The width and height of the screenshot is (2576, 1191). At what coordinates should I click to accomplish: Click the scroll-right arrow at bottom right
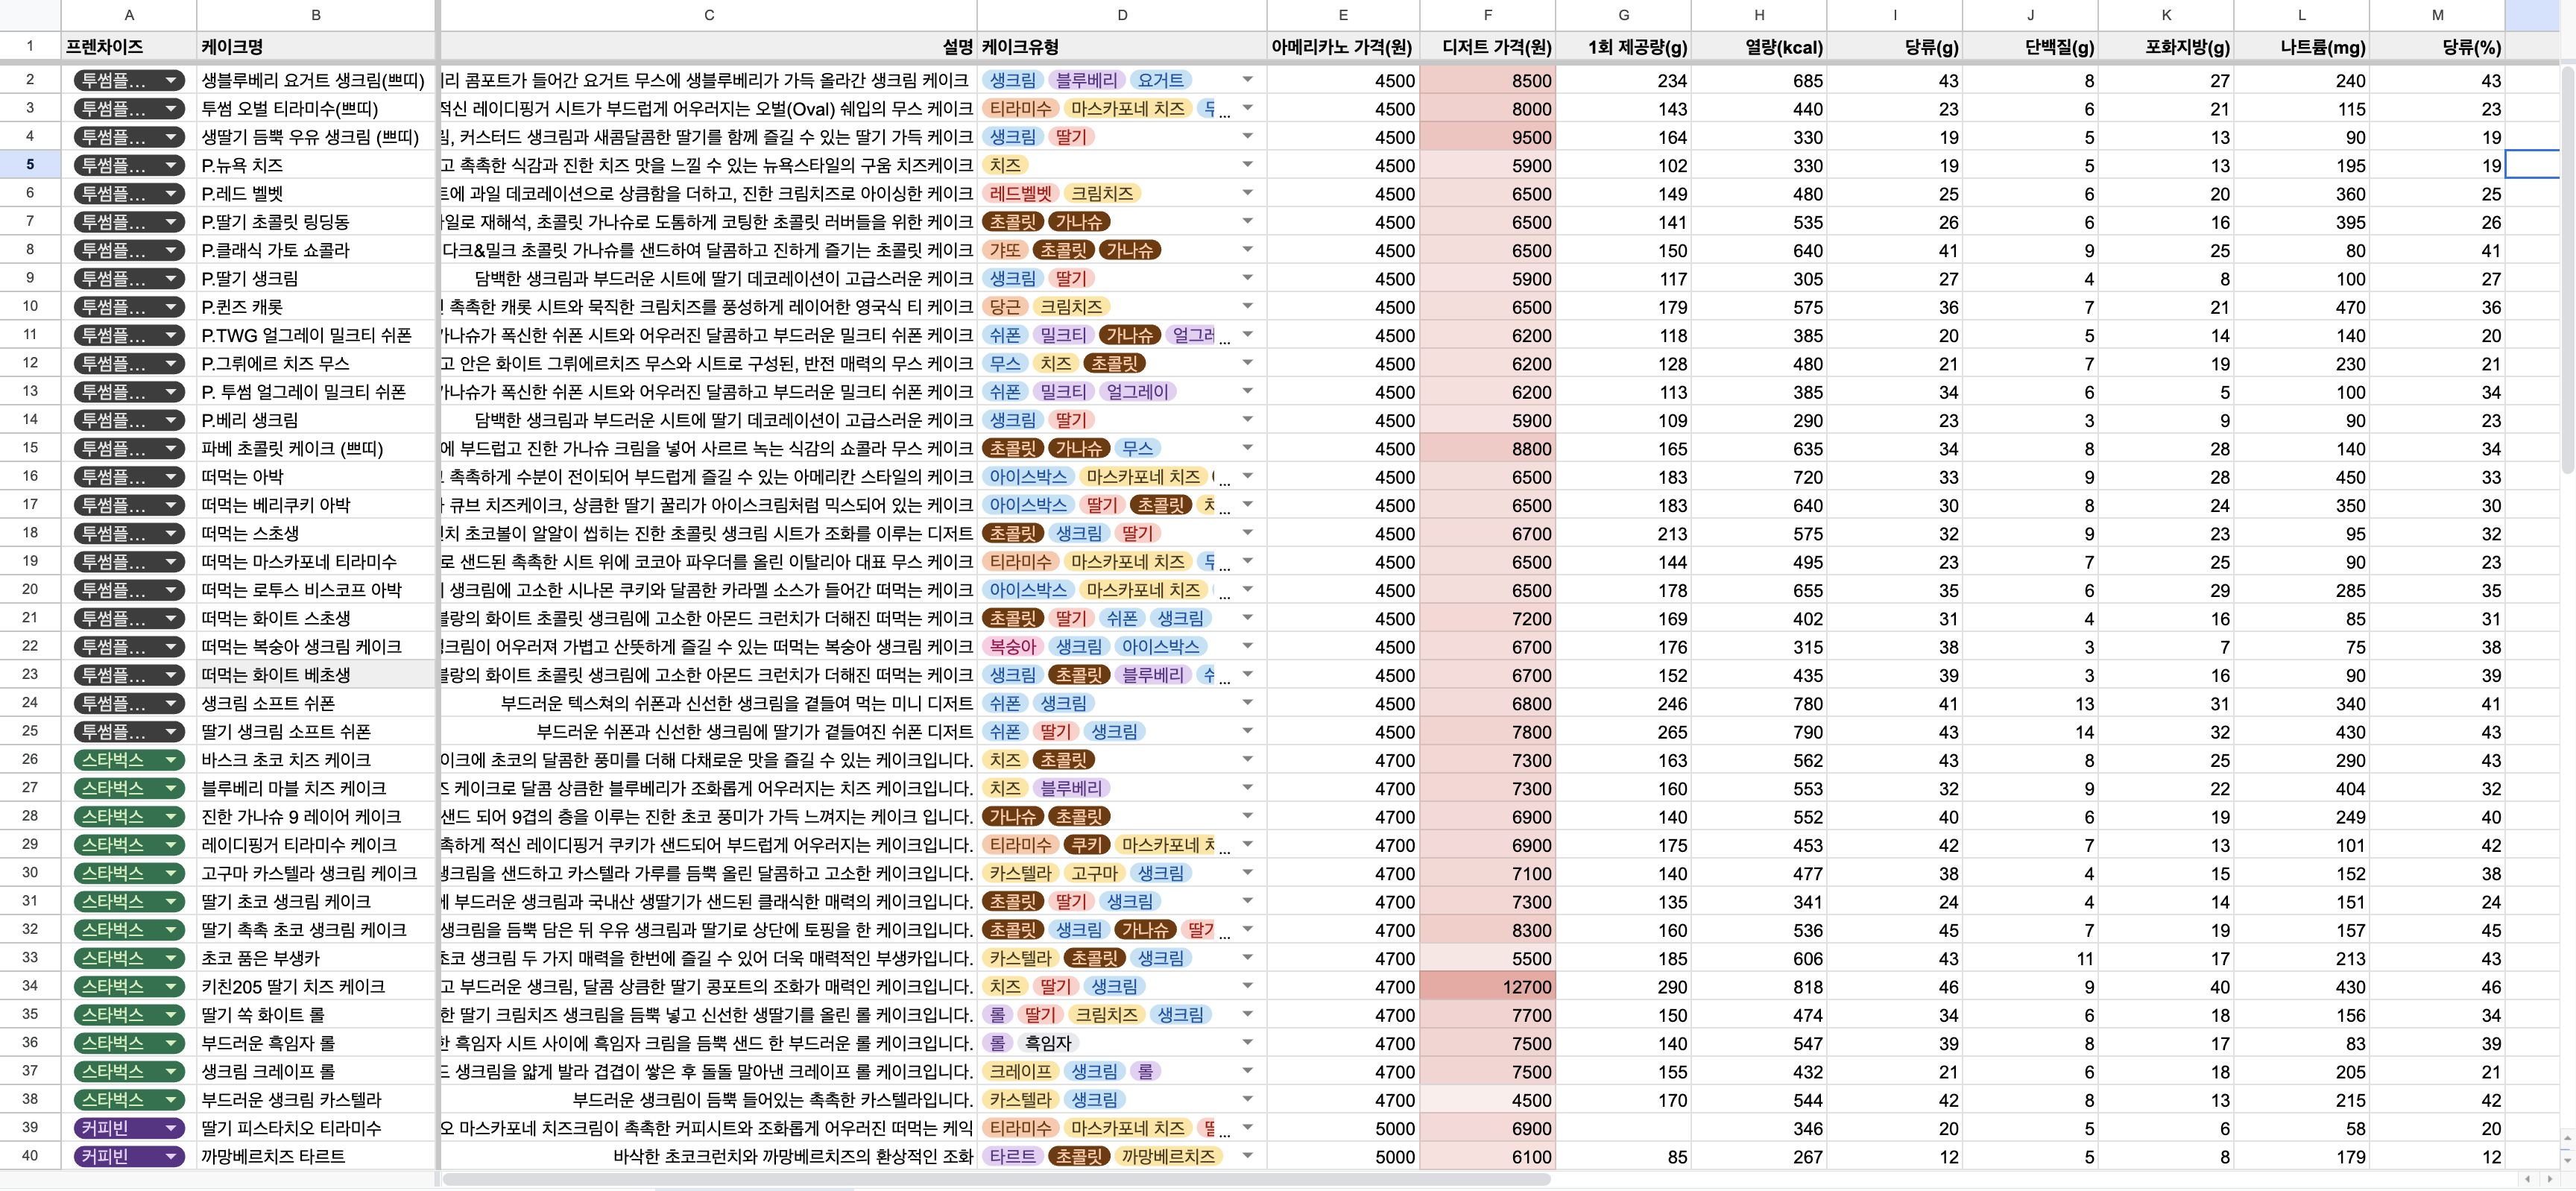point(2549,1180)
